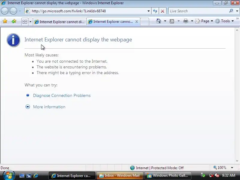
Task: Click the round More information arrow icon
Action: coord(28,107)
